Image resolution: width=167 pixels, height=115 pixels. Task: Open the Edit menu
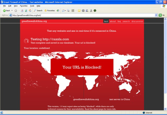point(10,6)
